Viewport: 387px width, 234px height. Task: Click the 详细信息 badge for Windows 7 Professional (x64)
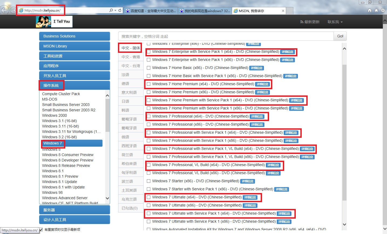(x=257, y=116)
